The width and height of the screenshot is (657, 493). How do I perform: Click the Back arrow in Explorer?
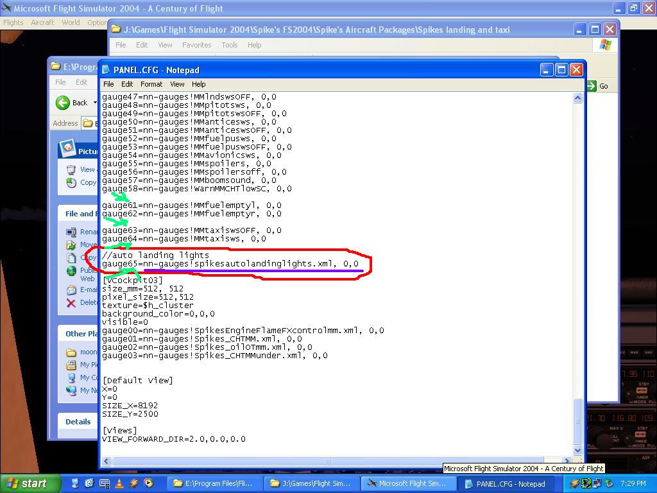coord(63,103)
